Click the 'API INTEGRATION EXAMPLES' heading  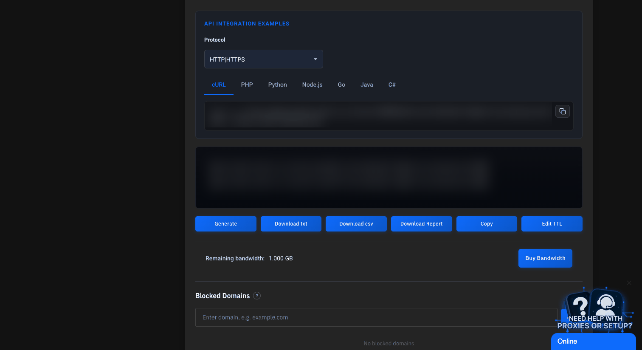(247, 24)
